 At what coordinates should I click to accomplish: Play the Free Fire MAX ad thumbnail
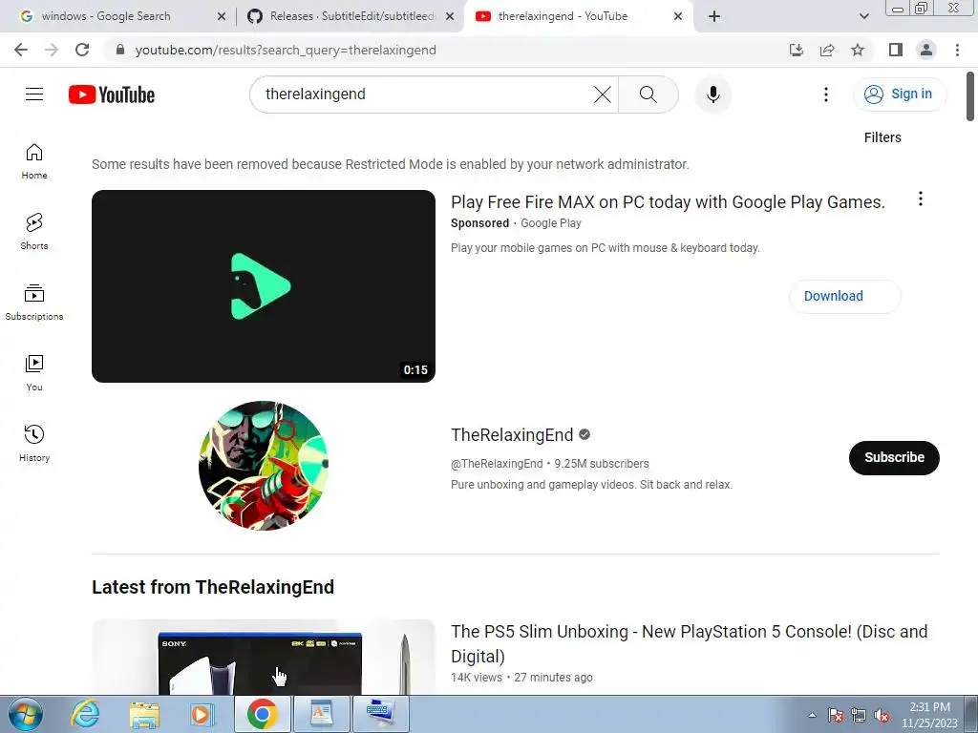coord(264,286)
